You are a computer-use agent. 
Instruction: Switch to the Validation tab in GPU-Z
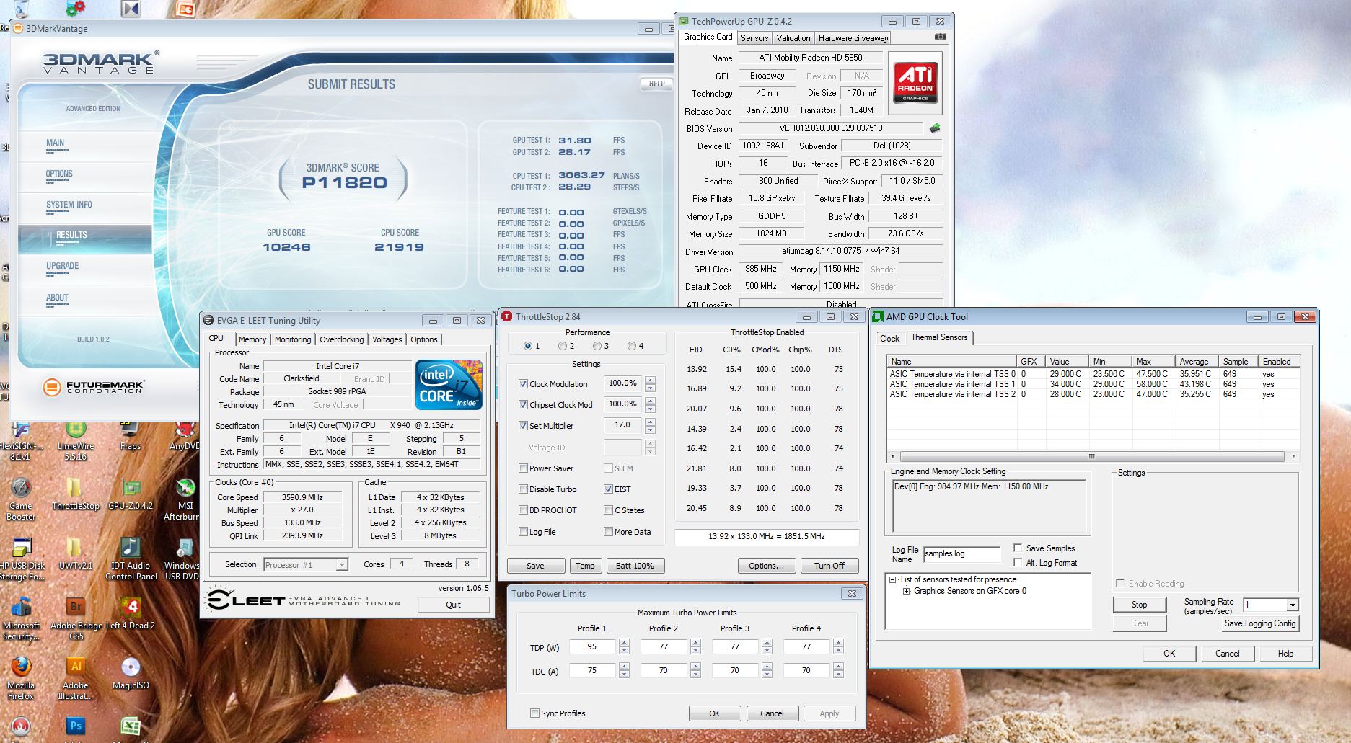point(793,38)
